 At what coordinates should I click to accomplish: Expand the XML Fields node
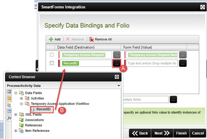(16, 114)
